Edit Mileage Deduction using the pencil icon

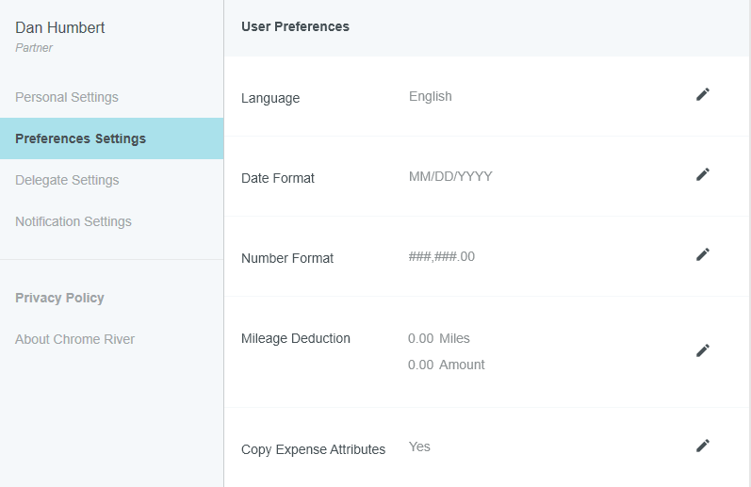[x=702, y=350]
